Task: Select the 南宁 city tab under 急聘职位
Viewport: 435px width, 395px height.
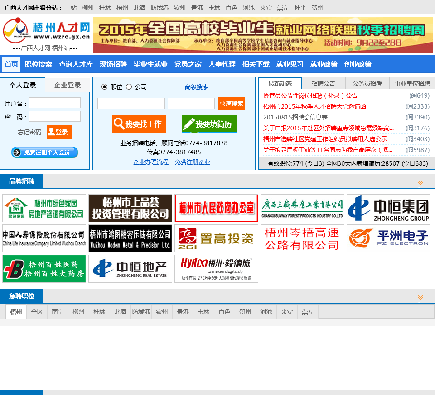Action: coord(58,312)
